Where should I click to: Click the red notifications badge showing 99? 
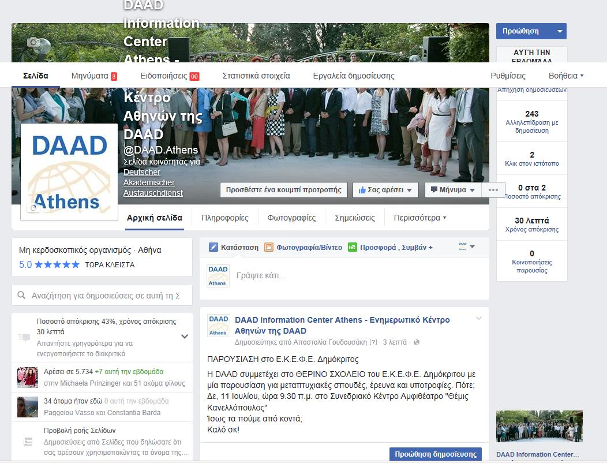pos(194,76)
